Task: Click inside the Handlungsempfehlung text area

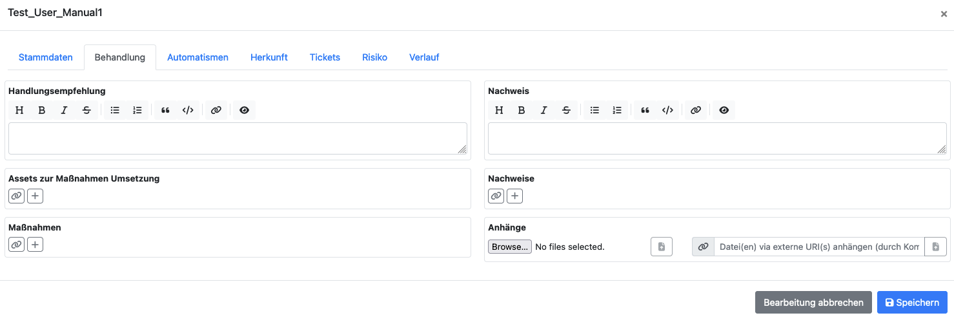Action: click(x=238, y=138)
